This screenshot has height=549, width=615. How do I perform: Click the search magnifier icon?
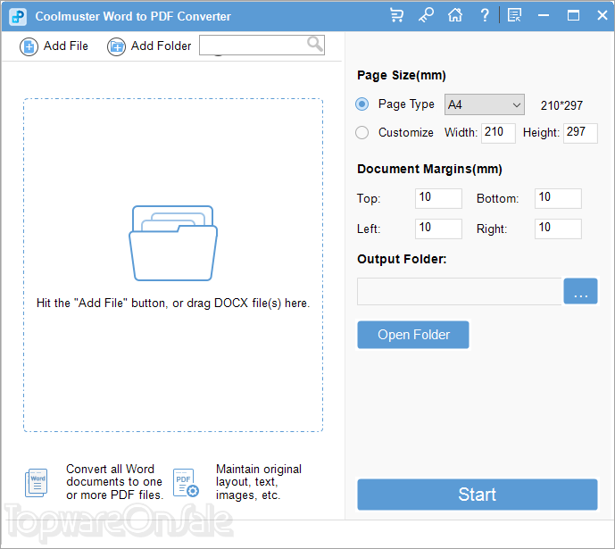coord(315,45)
